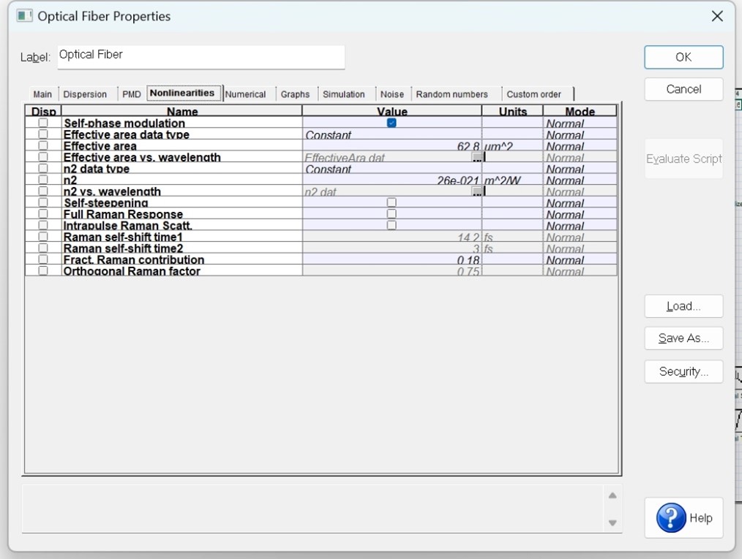The width and height of the screenshot is (742, 559).
Task: Click the Load... button
Action: pyautogui.click(x=683, y=306)
